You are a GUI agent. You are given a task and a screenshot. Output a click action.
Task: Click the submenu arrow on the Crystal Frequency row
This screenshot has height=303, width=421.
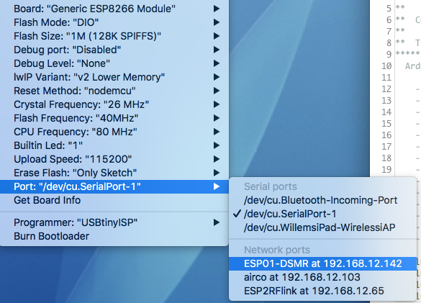[x=217, y=104]
